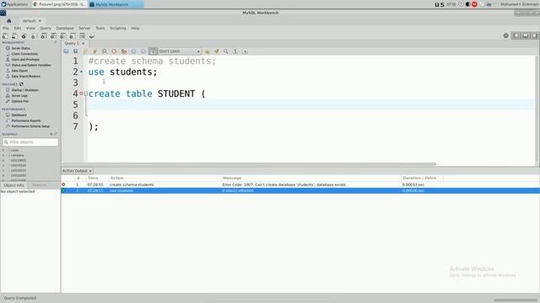Open the Edit menu
The width and height of the screenshot is (540, 303).
coord(17,28)
